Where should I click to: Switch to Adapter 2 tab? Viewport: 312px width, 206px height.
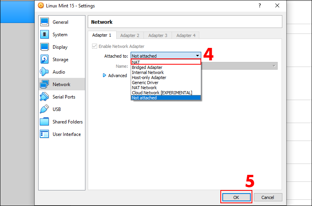point(130,35)
